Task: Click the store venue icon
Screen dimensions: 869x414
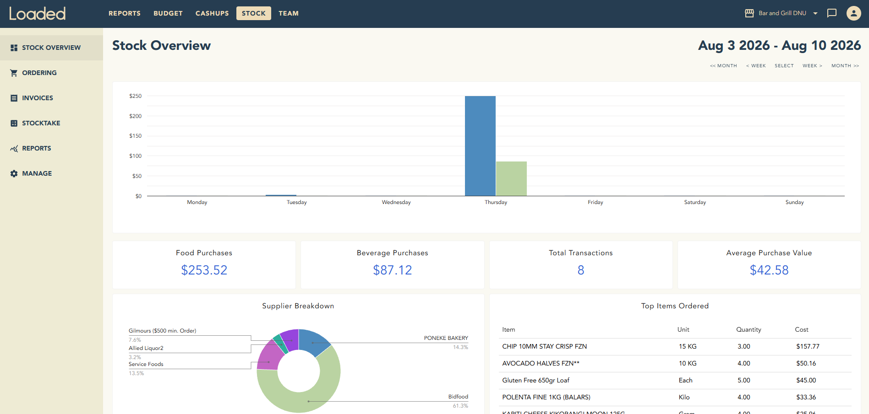Action: pos(749,13)
